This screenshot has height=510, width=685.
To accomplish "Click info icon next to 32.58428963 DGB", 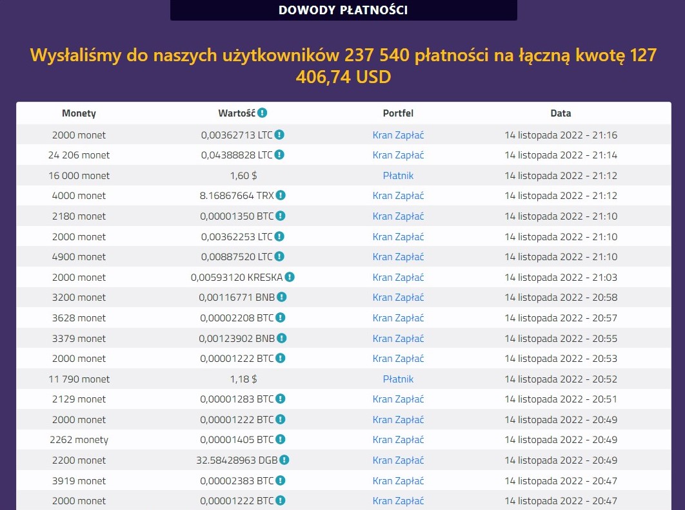I will [x=284, y=460].
